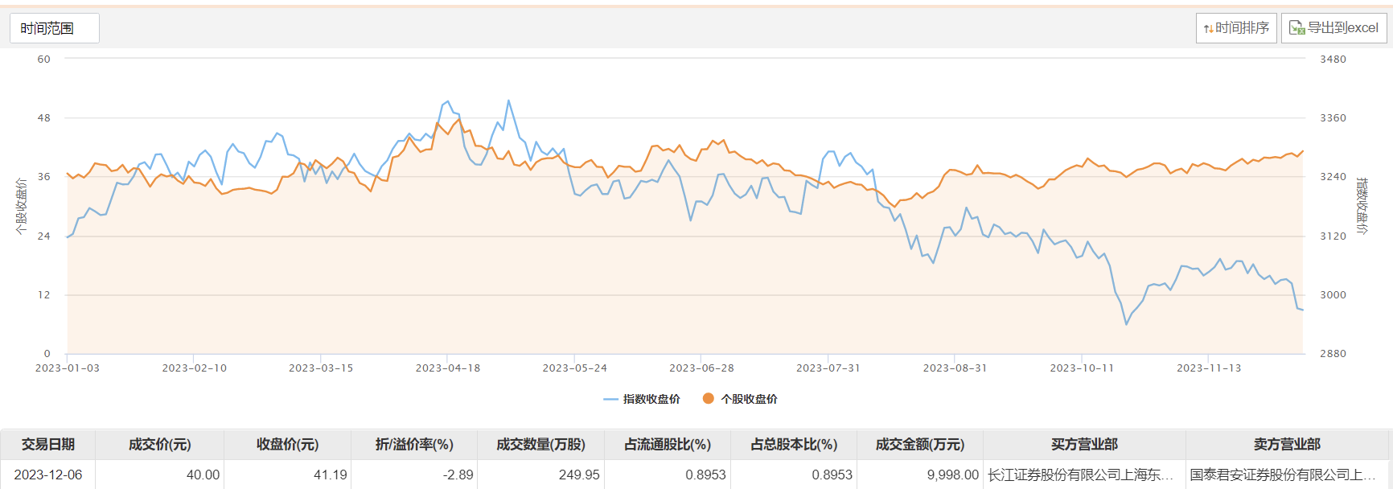
Task: Select the 9,998.00 amount cell
Action: point(920,475)
